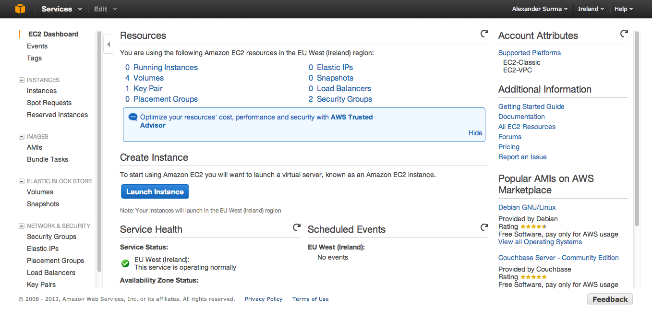Open the Forums link
The width and height of the screenshot is (652, 309).
click(510, 137)
